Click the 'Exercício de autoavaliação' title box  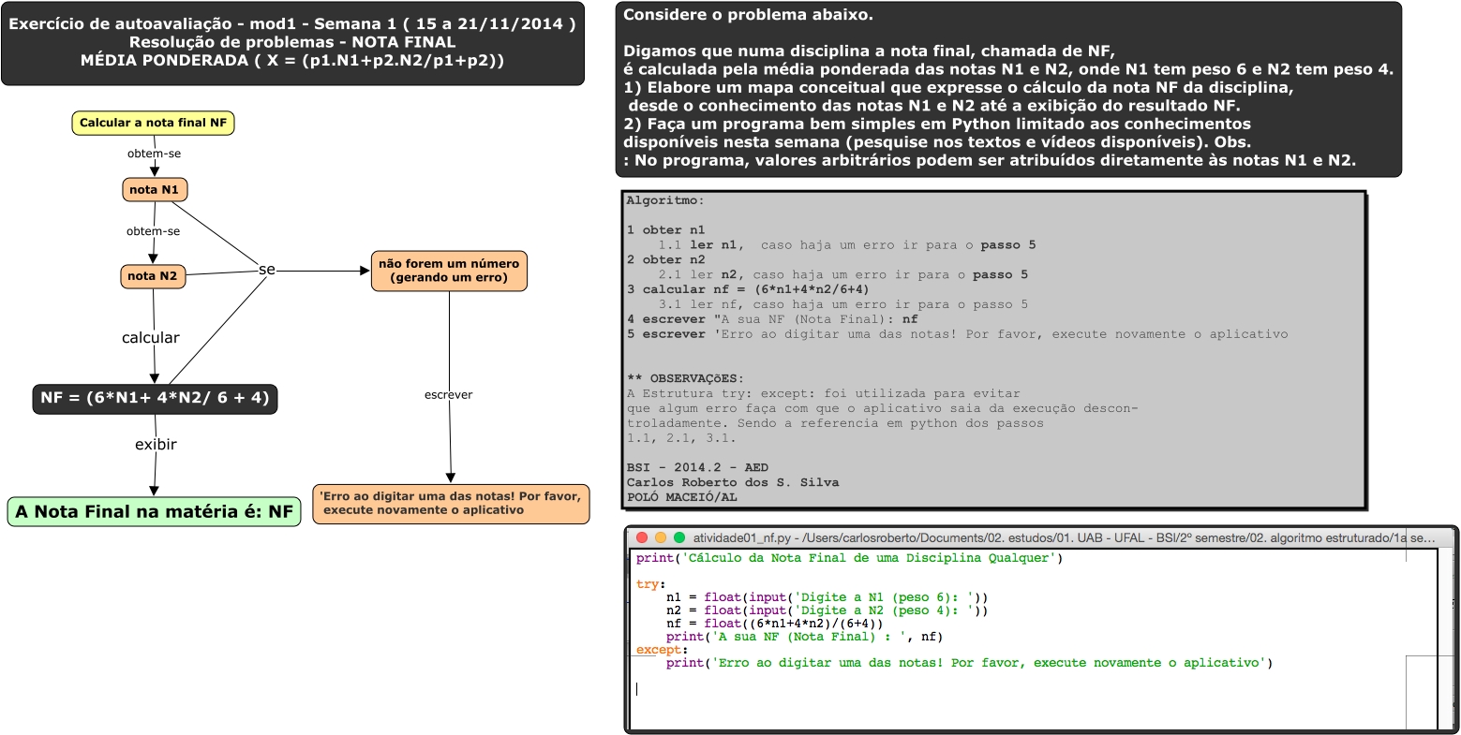point(292,43)
